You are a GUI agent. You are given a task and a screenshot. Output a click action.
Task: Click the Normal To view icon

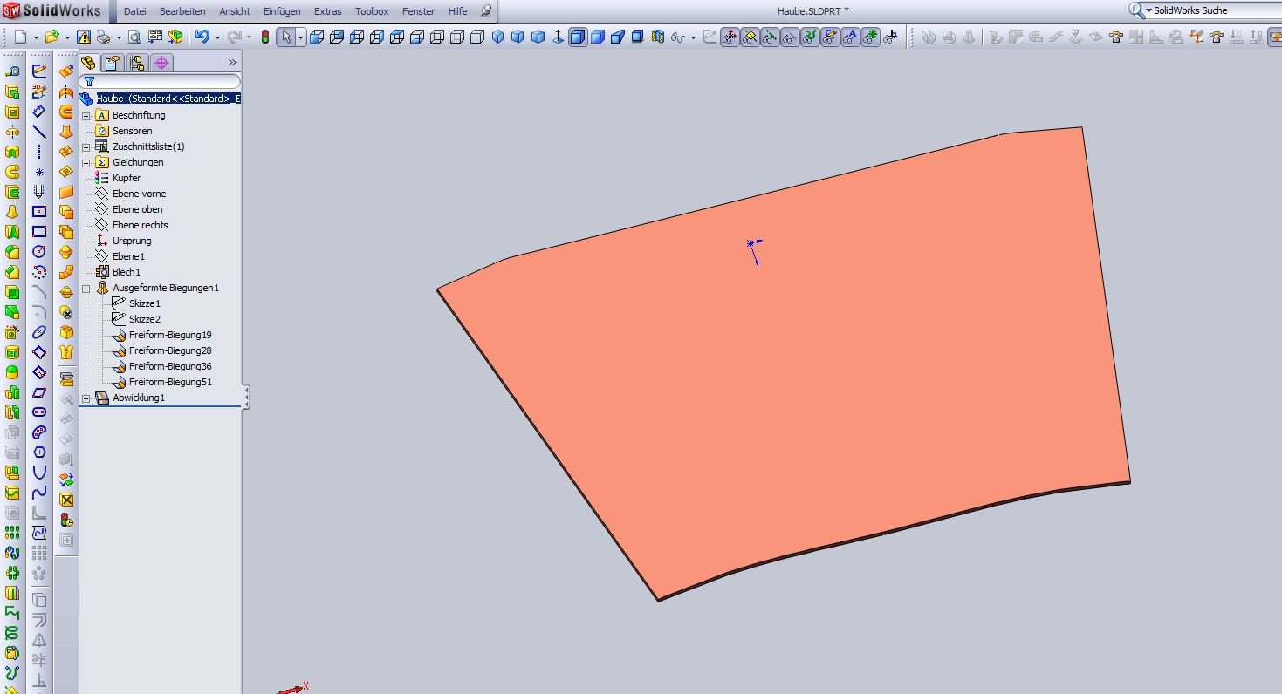click(x=558, y=37)
